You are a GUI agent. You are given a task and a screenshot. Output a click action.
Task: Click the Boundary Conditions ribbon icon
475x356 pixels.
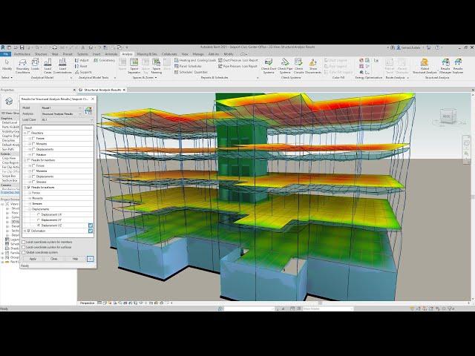23,66
